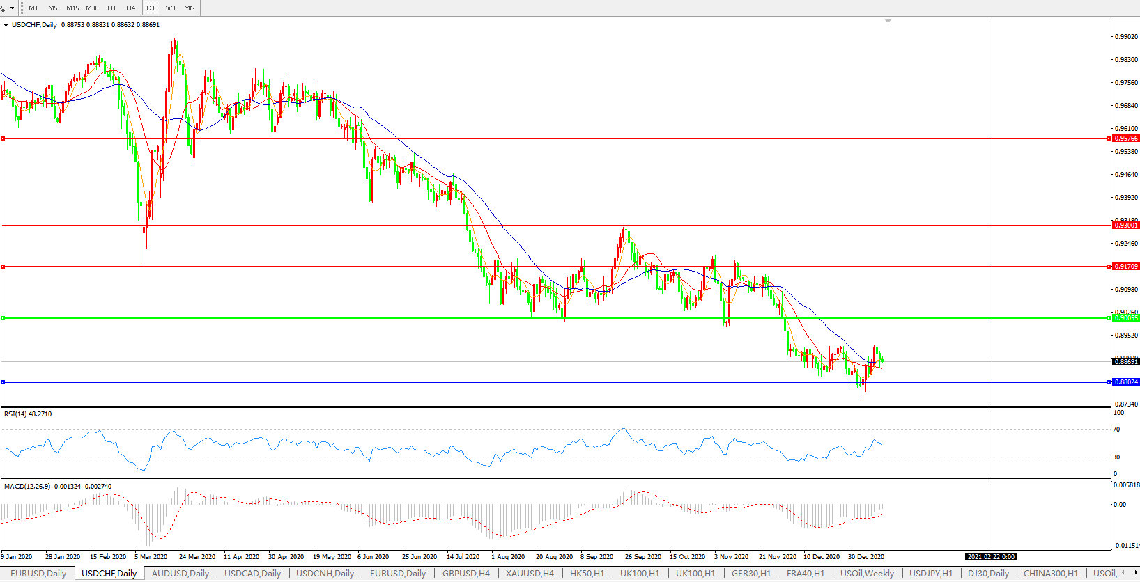Go to the USOil,Weekly chart tab

click(x=867, y=574)
